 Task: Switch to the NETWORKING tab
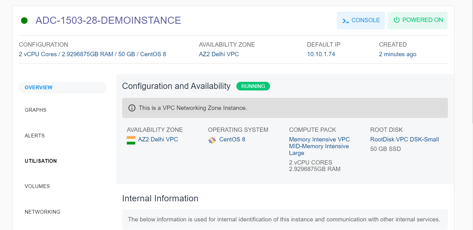click(42, 212)
